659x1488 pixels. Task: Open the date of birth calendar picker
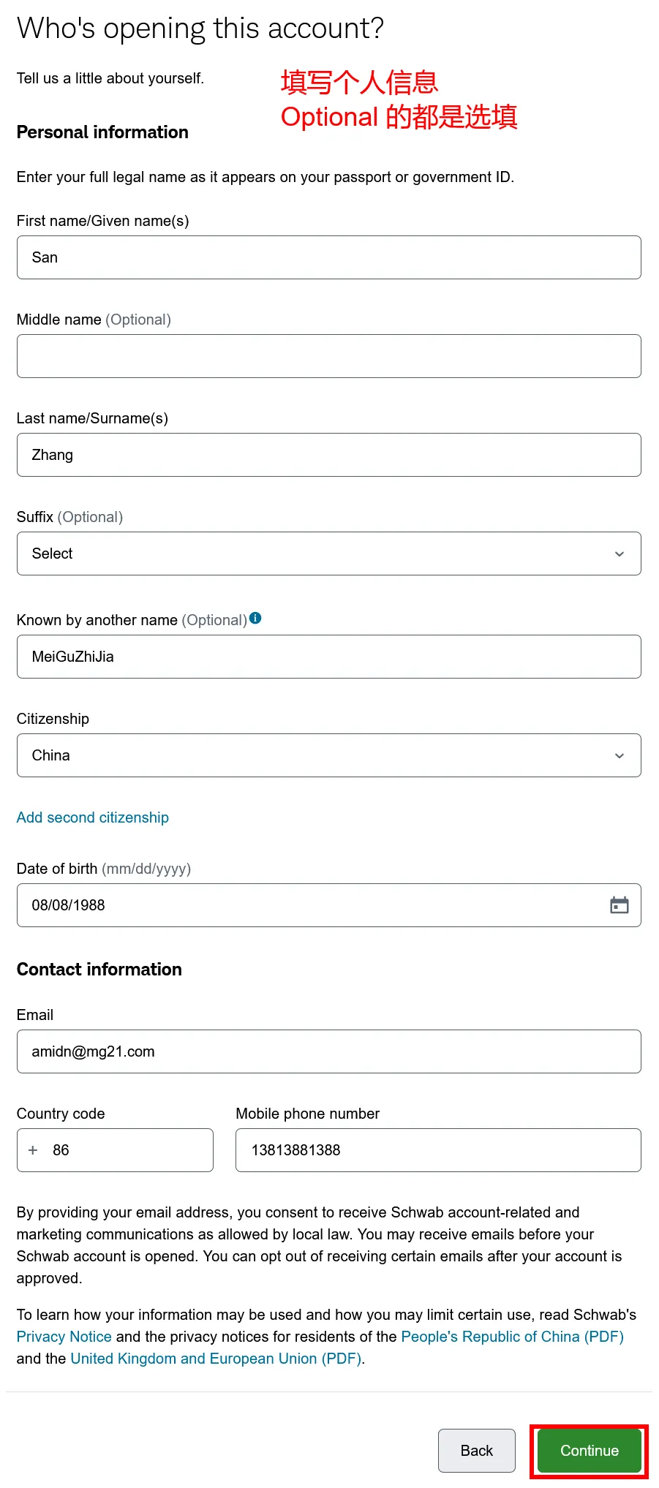pyautogui.click(x=619, y=905)
